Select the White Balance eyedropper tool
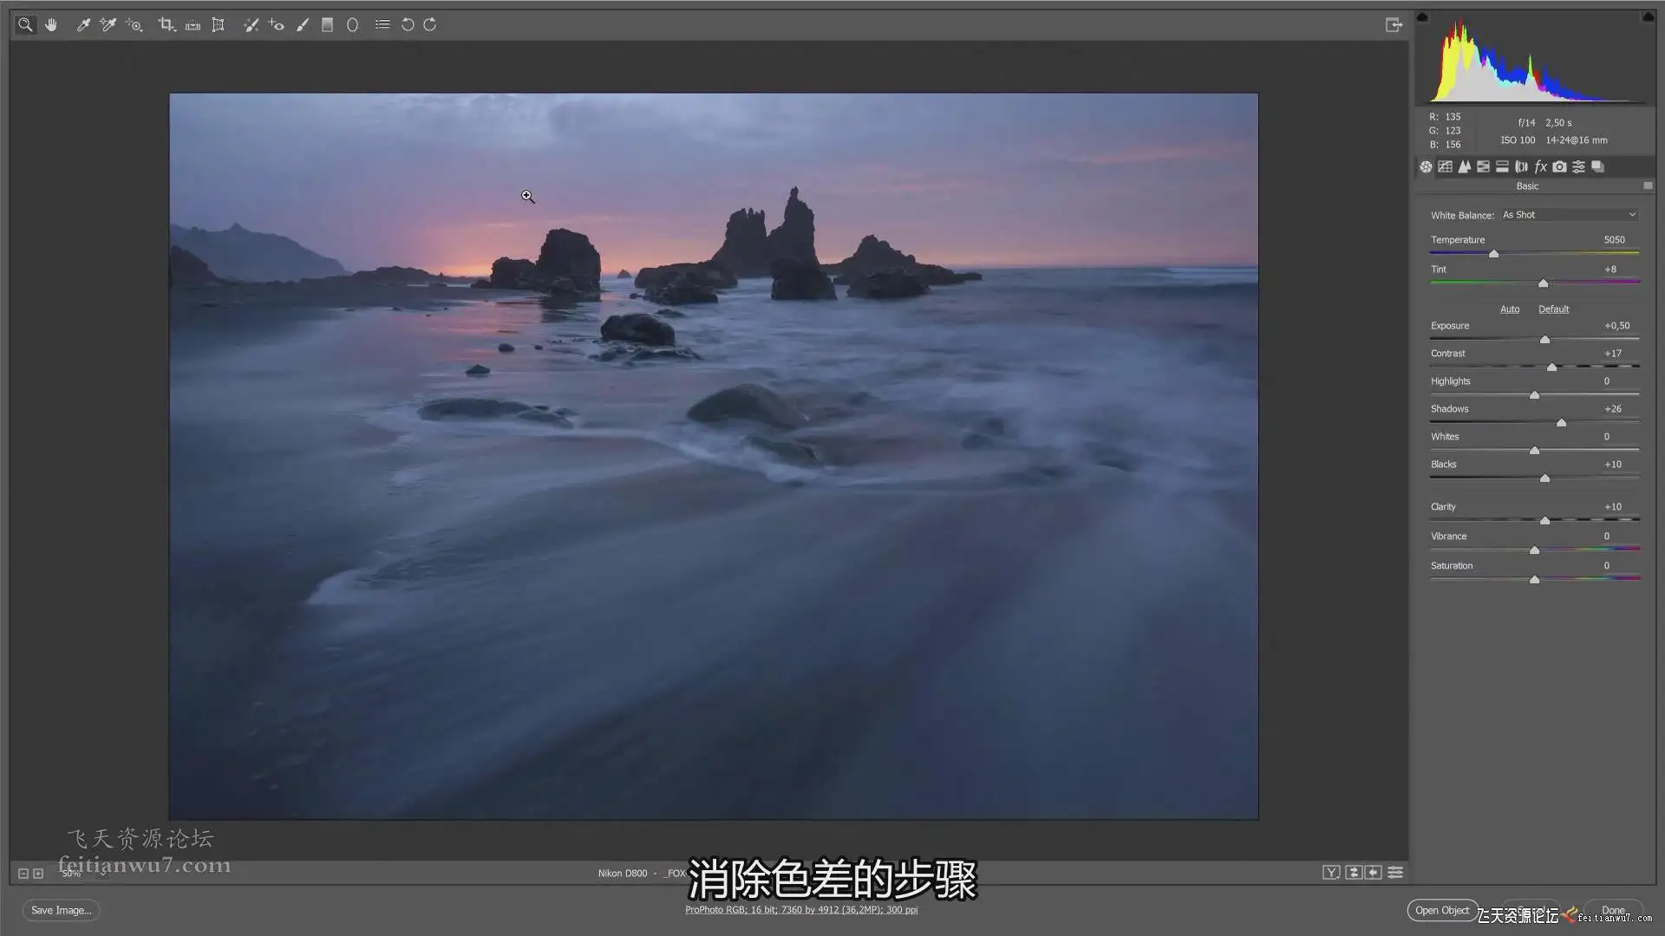The height and width of the screenshot is (936, 1665). point(83,24)
